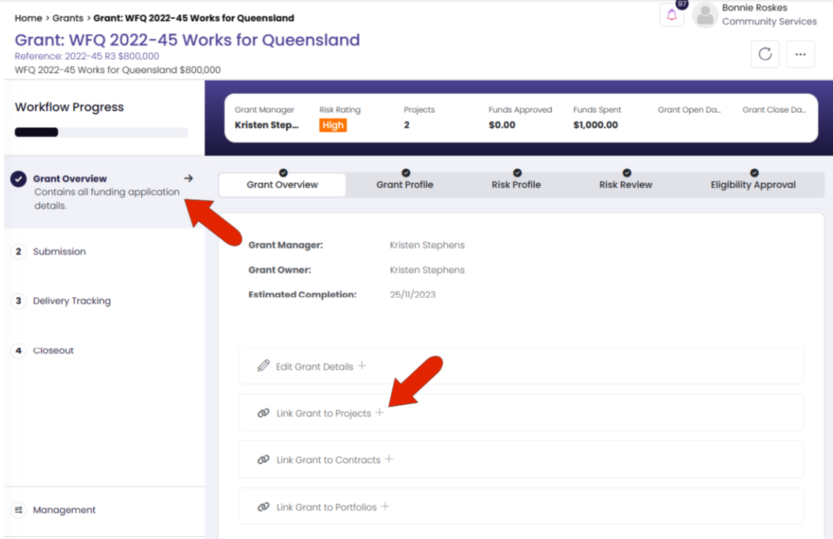Click the checkmark above Eligibility Approval tab
This screenshot has width=833, height=539.
(x=754, y=173)
